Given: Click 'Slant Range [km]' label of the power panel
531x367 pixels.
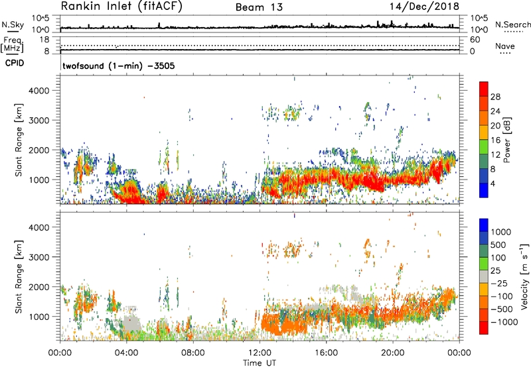Looking at the screenshot, I should click(19, 139).
